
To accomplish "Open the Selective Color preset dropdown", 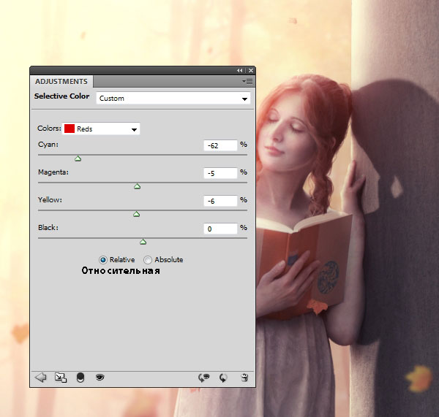I will coord(173,99).
